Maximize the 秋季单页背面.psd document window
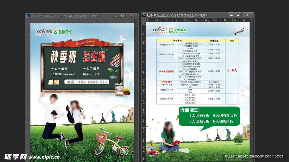The width and height of the screenshot is (289, 162). pyautogui.click(x=121, y=15)
